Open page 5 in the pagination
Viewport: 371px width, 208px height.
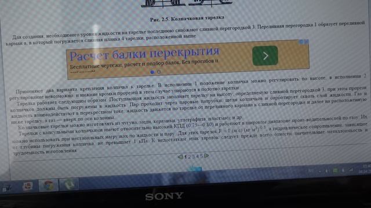tap(201, 156)
